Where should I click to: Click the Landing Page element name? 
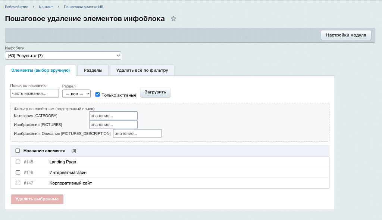tap(63, 162)
